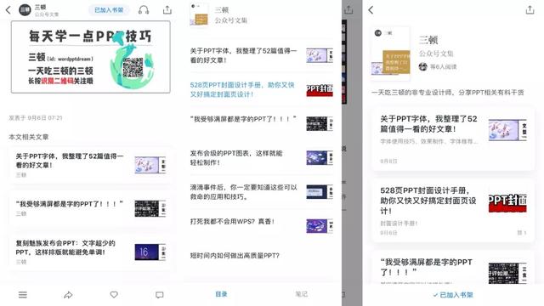This screenshot has height=306, width=544.
Task: Tap share icon next to headphones
Action: 167,9
